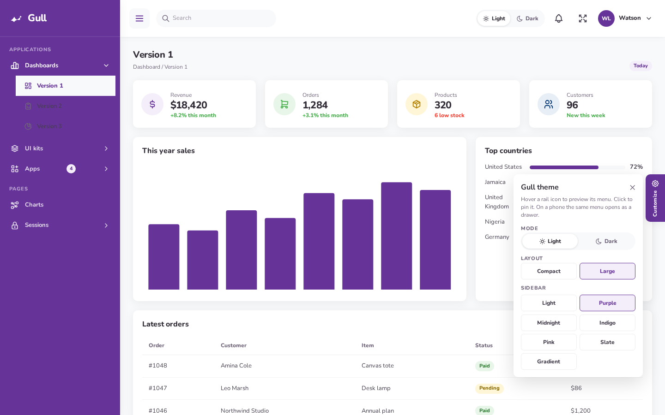Pick the Purple sidebar color
The image size is (665, 415).
pos(607,303)
